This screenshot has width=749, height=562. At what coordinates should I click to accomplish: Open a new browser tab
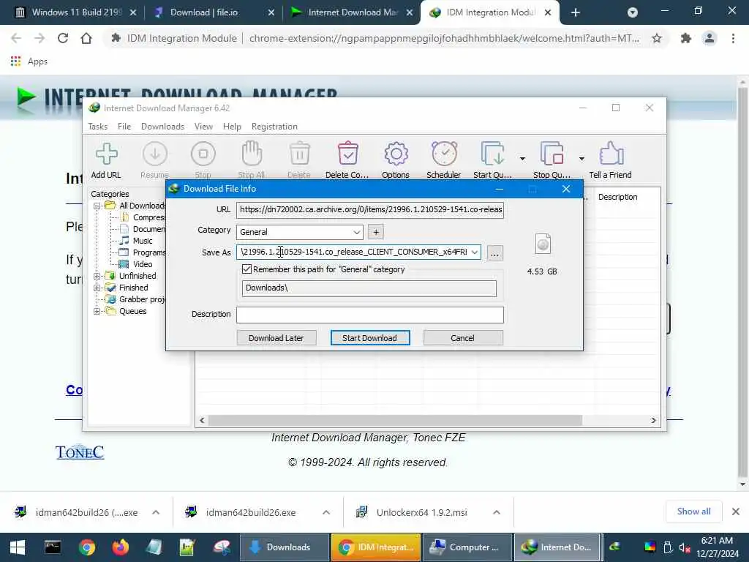[x=576, y=12]
